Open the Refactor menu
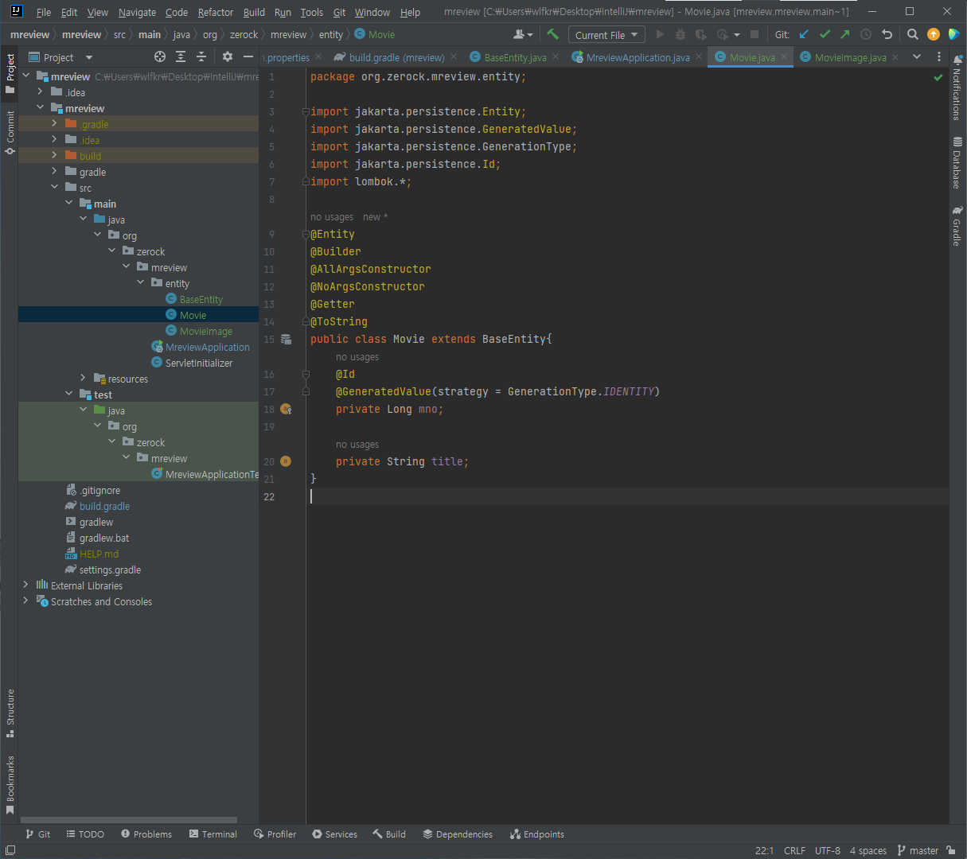967x859 pixels. point(216,12)
